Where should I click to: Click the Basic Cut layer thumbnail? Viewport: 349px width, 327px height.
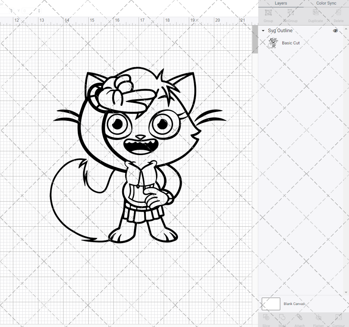[273, 43]
